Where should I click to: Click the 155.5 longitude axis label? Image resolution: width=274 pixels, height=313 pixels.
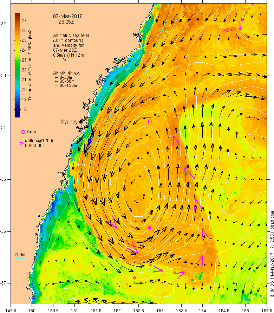(x=267, y=311)
